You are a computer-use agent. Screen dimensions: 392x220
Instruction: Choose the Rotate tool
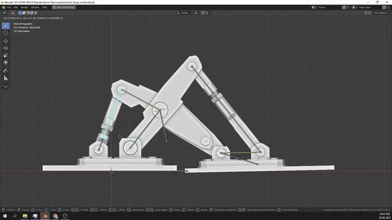click(6, 48)
